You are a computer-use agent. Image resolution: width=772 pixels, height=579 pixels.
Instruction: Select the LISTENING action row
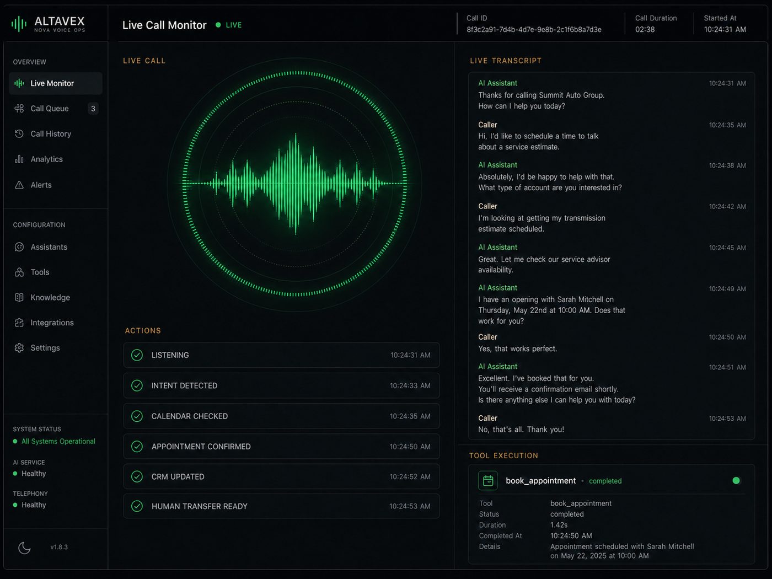pyautogui.click(x=281, y=355)
